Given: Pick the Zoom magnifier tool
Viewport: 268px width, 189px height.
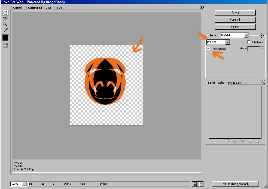Looking at the screenshot, I should coord(5,24).
